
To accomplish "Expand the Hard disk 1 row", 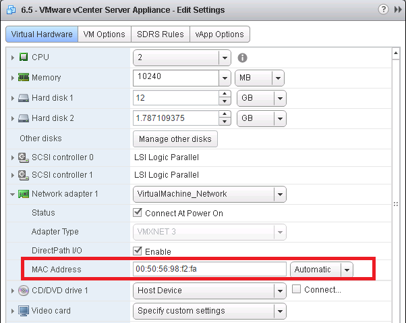I will [12, 98].
